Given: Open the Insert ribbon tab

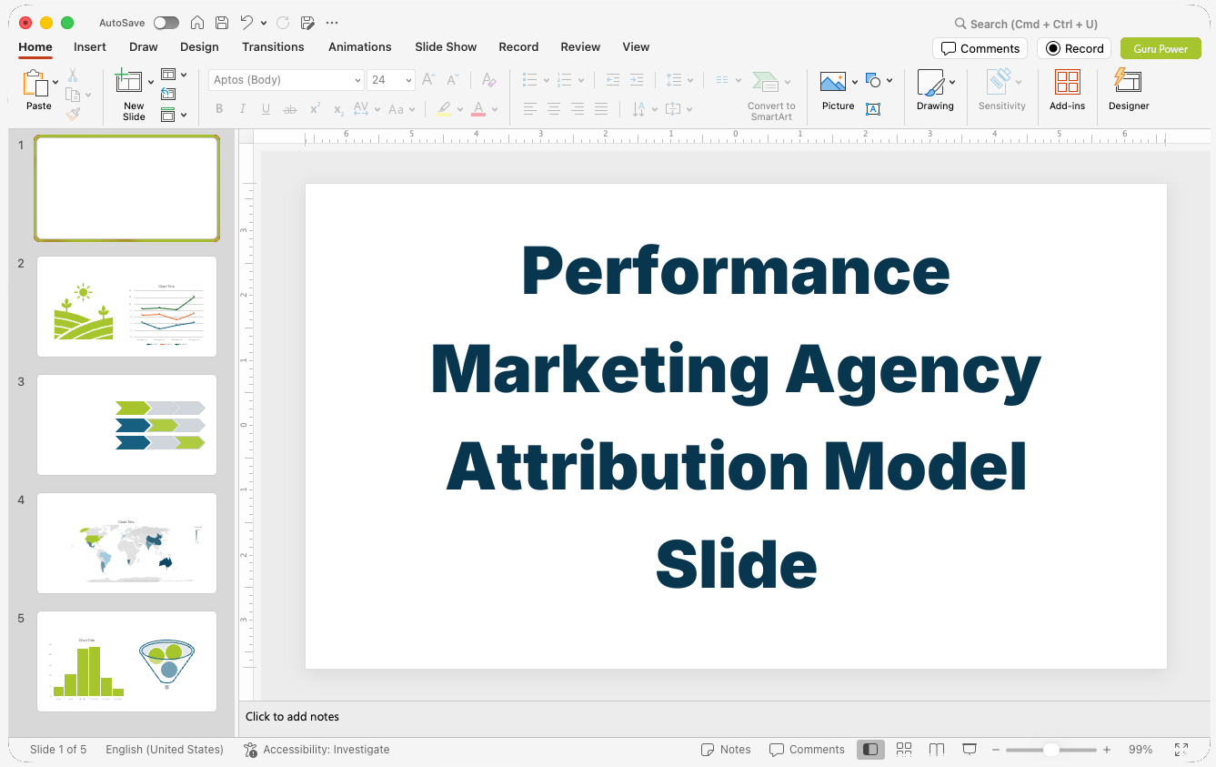Looking at the screenshot, I should 90,46.
